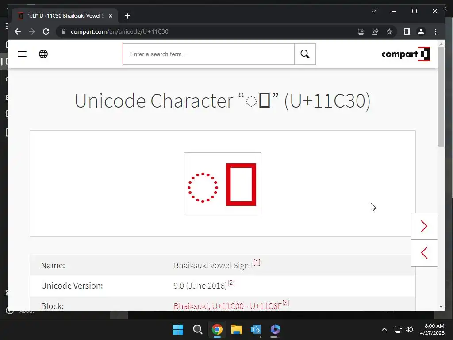Image resolution: width=453 pixels, height=340 pixels.
Task: Open clock showing 8:00 AM
Action: [432, 329]
